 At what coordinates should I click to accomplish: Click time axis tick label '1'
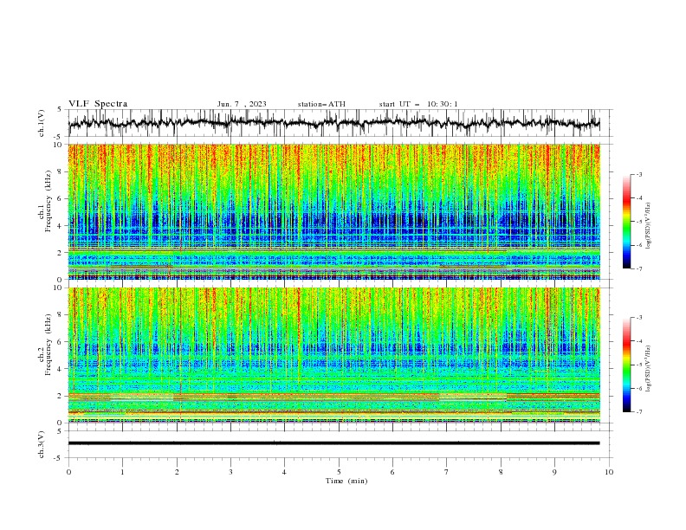coord(122,472)
